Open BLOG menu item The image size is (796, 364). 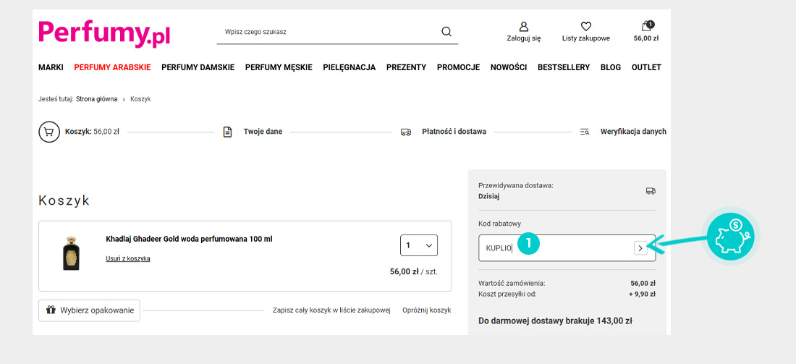611,67
